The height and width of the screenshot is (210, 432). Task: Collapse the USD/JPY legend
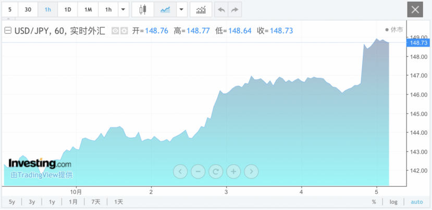[8, 31]
